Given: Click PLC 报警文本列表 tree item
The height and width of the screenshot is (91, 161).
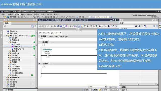Looking at the screenshot, I should 17,73.
